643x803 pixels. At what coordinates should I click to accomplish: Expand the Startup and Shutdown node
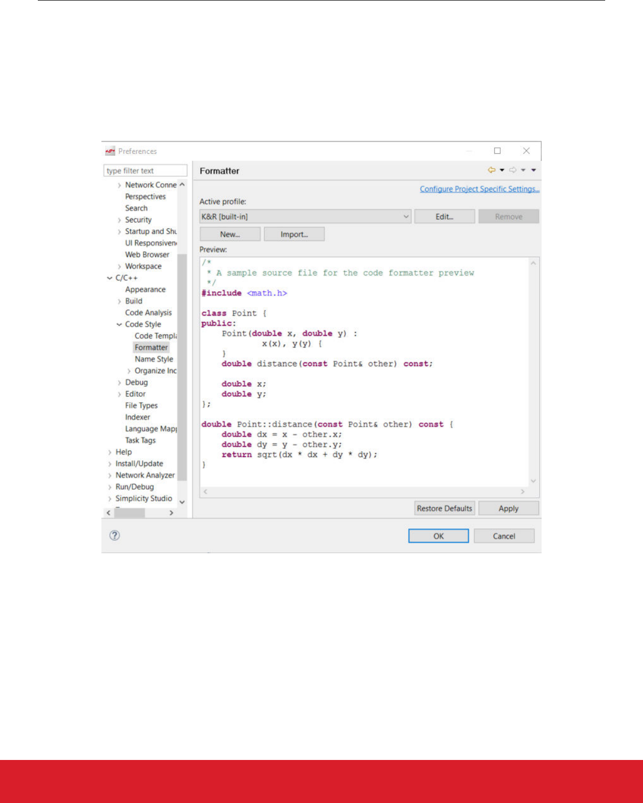pyautogui.click(x=119, y=231)
